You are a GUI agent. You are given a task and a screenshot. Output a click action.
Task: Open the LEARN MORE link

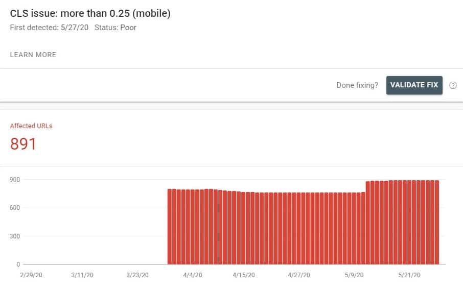click(33, 55)
